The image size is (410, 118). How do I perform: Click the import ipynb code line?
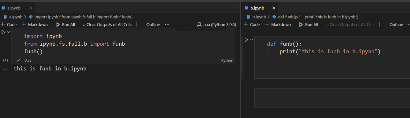pyautogui.click(x=43, y=36)
